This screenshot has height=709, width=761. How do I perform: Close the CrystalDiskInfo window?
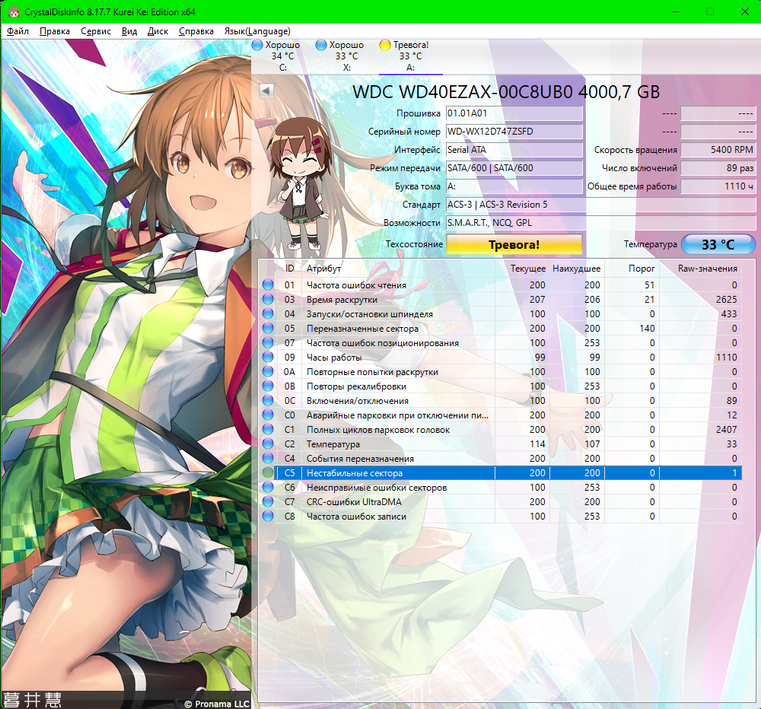[744, 11]
